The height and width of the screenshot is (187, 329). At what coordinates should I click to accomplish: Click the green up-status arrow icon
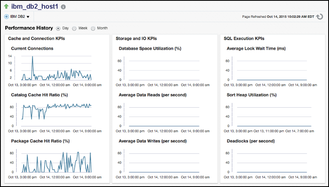[6, 6]
